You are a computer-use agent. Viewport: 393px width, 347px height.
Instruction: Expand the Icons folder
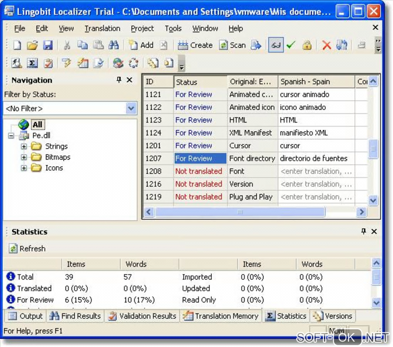pos(24,168)
